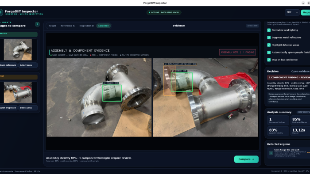This screenshot has height=174, width=310.
Task: Click the green common box in reference image
Action: (112, 93)
